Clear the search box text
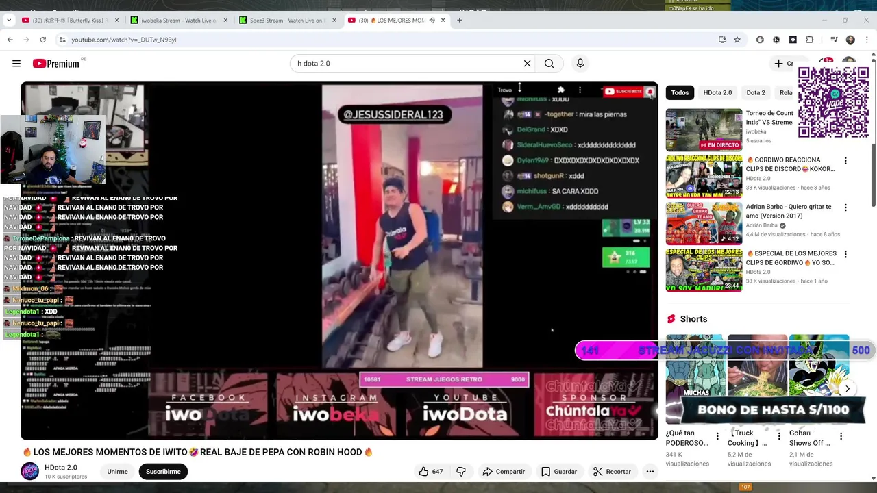Viewport: 877px width, 493px height. [x=527, y=64]
